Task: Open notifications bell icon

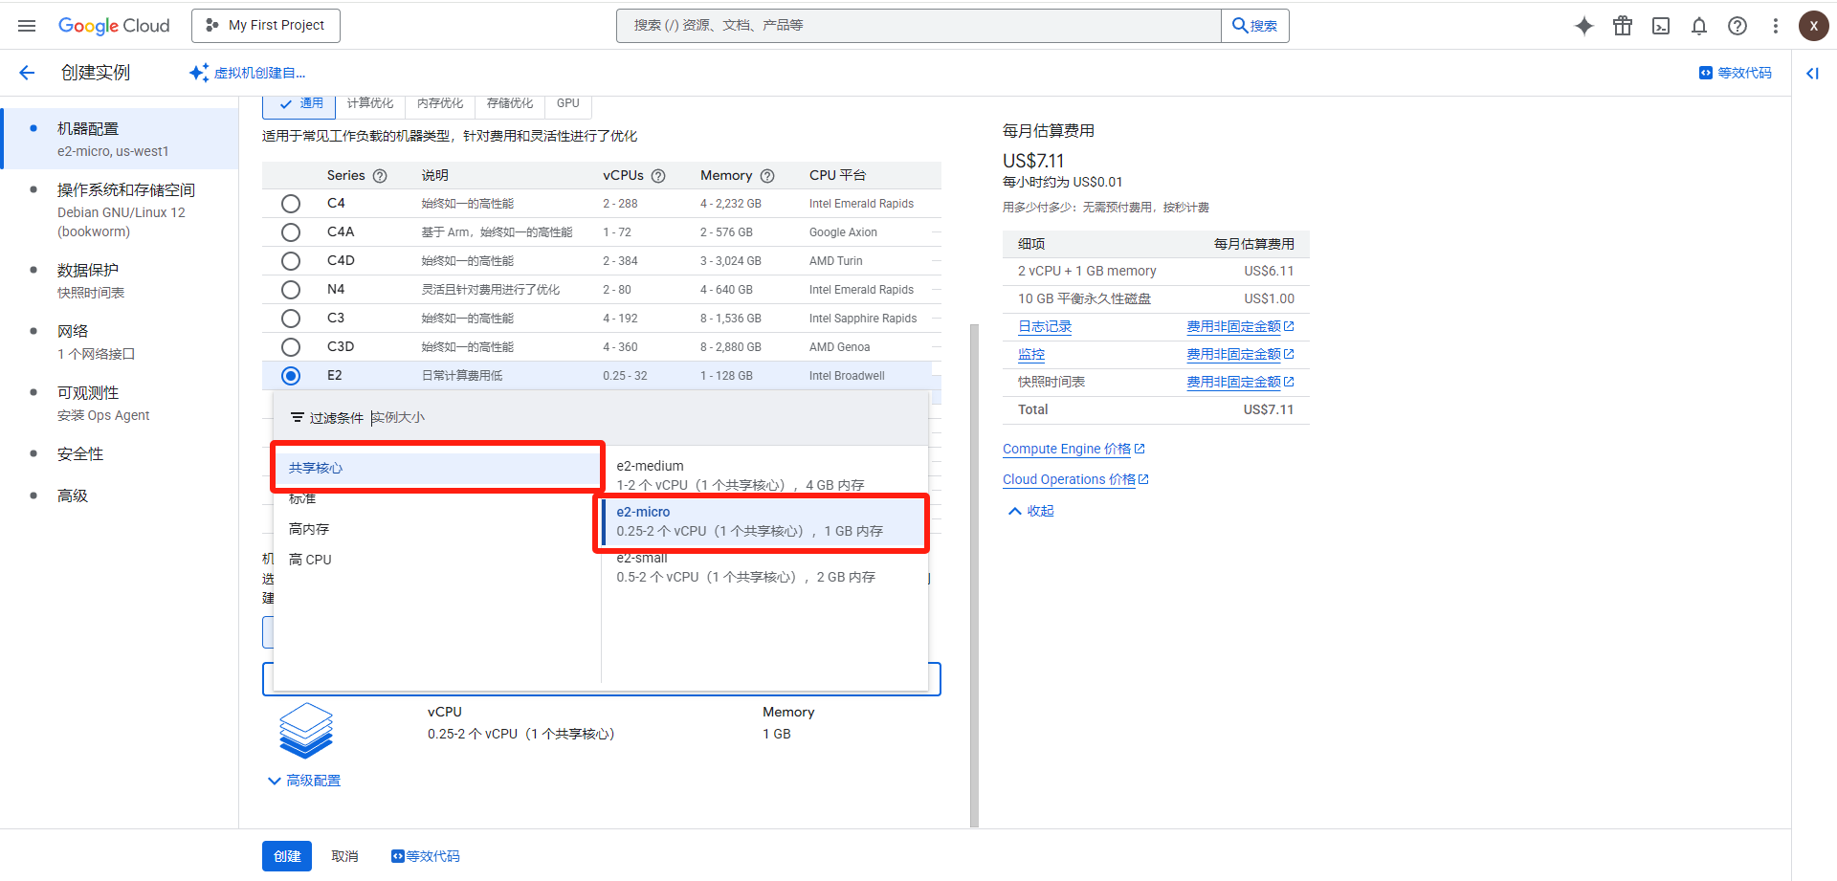Action: 1699,26
